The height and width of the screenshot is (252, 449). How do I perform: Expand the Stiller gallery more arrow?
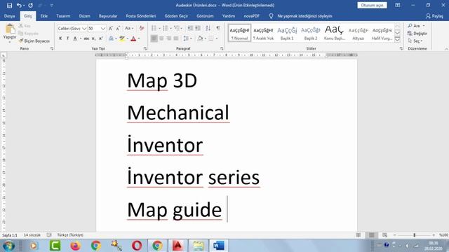(x=398, y=40)
